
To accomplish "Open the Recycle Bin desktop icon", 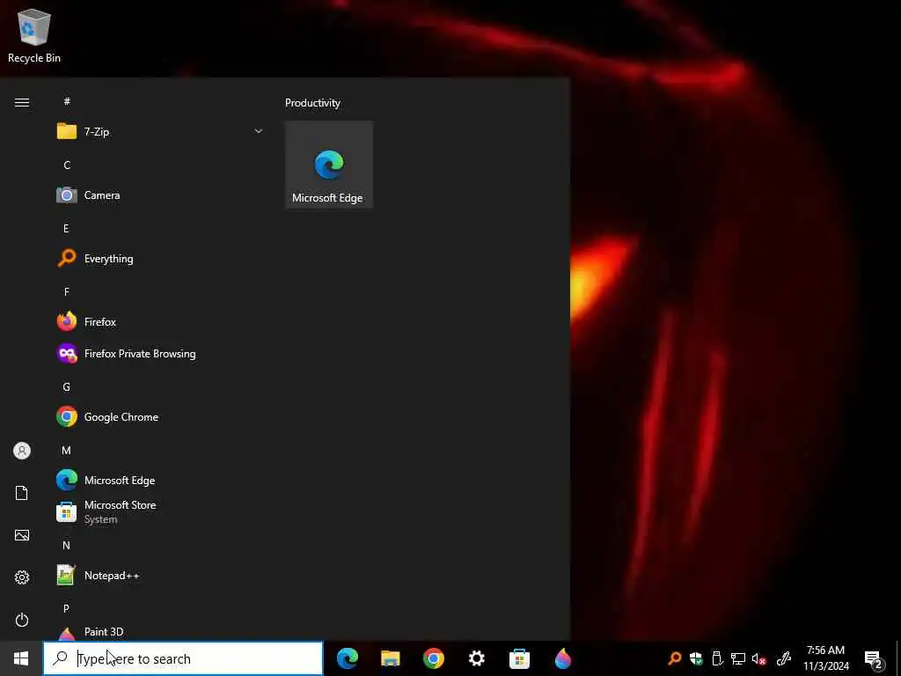I will [34, 35].
